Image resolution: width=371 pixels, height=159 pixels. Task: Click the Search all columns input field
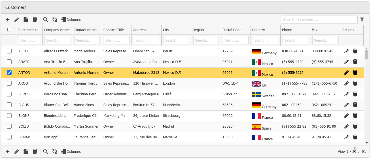319,20
